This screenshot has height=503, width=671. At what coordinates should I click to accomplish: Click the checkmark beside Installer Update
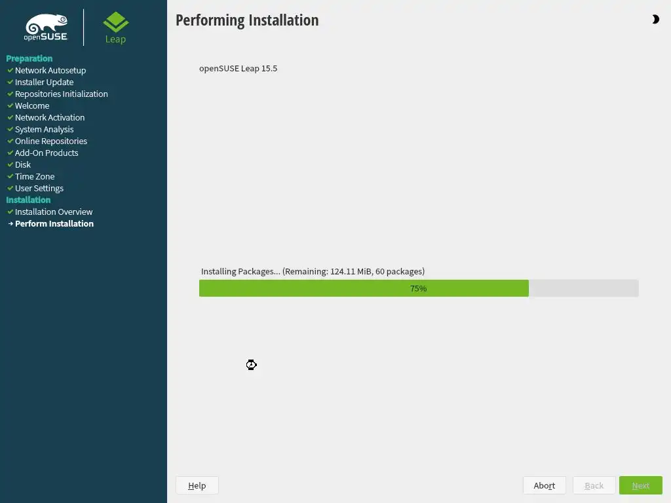(x=10, y=82)
